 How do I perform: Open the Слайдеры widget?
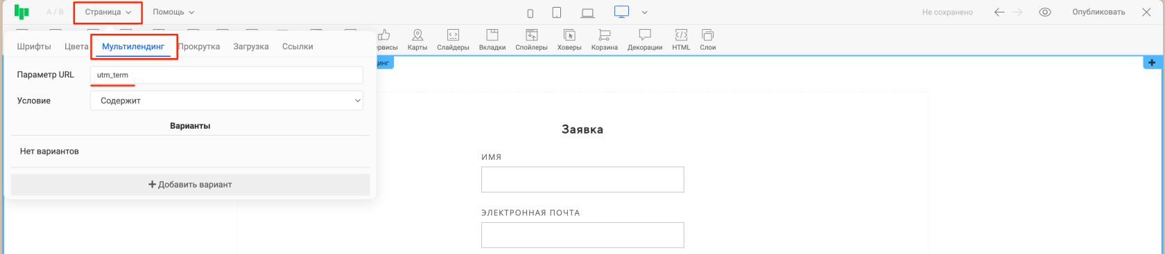tap(453, 39)
